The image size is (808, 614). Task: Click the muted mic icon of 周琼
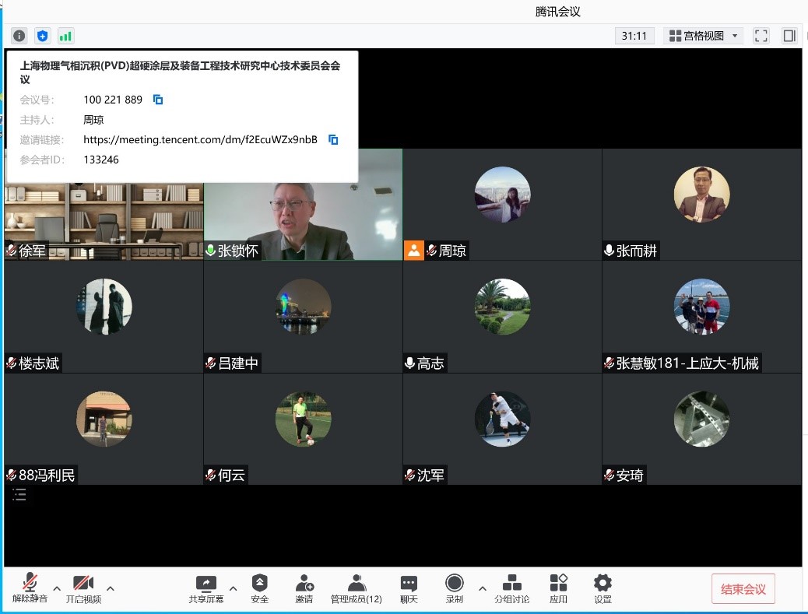[x=432, y=251]
